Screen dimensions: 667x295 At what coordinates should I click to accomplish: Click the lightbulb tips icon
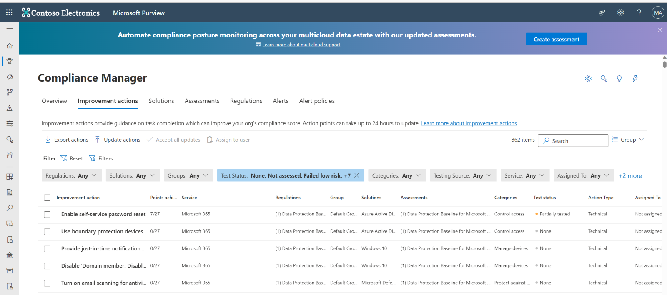coord(619,78)
